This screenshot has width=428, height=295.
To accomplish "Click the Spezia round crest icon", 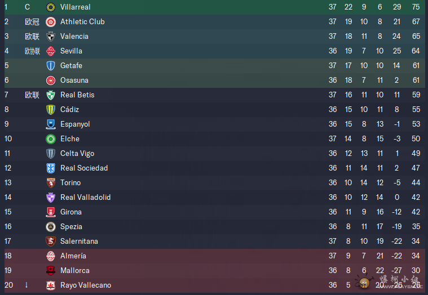I will [51, 227].
